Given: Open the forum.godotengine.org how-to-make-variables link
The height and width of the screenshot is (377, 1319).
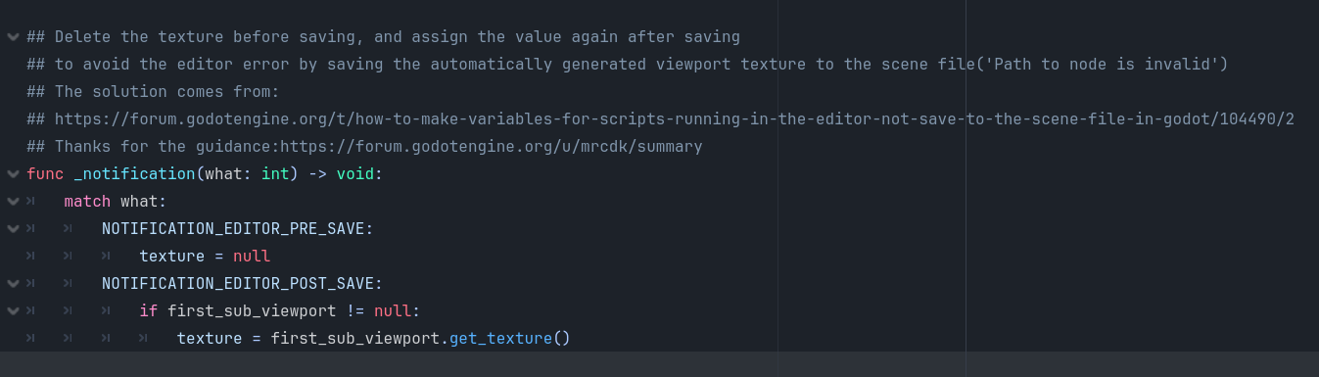Looking at the screenshot, I should [x=674, y=119].
